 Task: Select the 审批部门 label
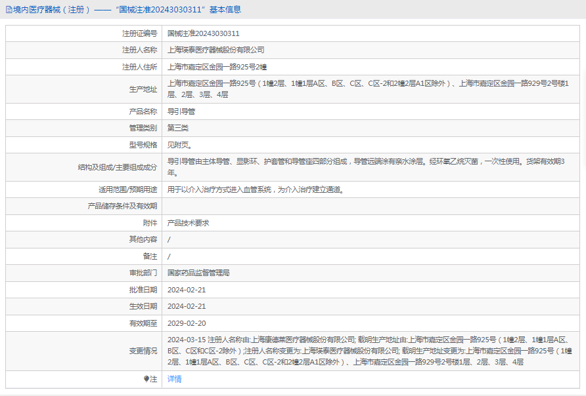(x=143, y=273)
